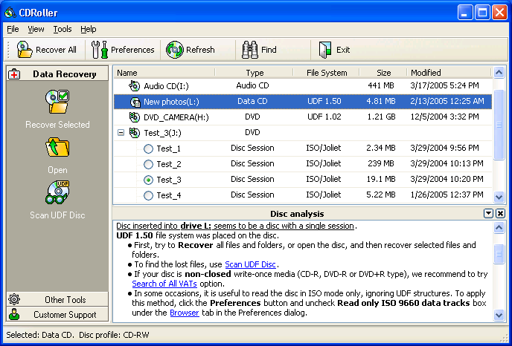Click the Open folder sidebar icon

[x=57, y=148]
